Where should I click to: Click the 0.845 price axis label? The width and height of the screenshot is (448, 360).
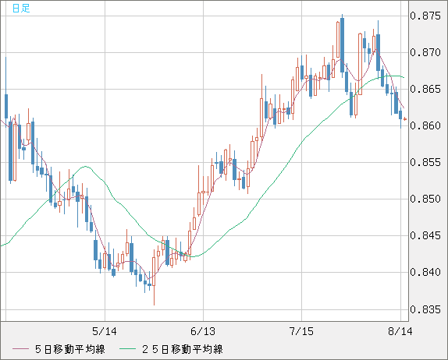(x=425, y=235)
